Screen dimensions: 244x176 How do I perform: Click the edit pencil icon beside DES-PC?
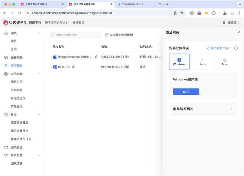click(x=74, y=67)
